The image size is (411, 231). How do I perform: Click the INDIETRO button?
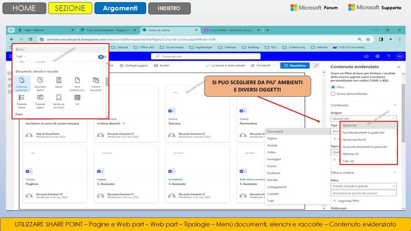pyautogui.click(x=169, y=9)
